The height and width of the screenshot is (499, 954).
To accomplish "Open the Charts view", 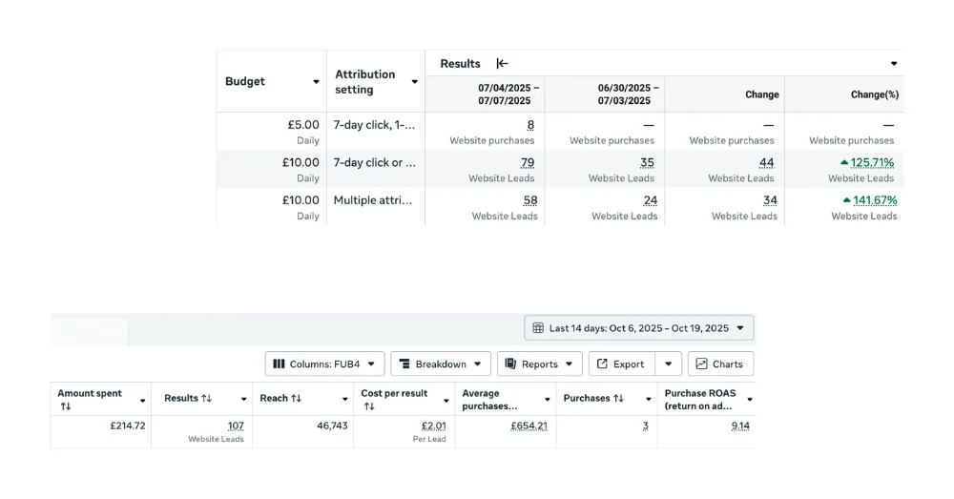I will click(x=720, y=364).
